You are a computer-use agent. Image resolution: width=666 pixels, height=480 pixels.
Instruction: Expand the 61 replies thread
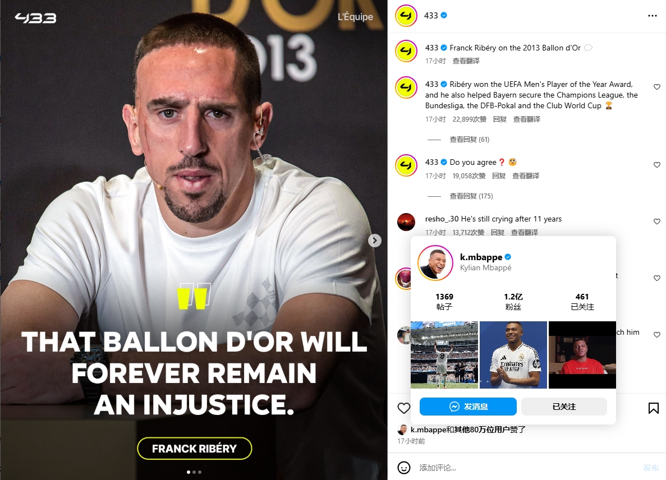coord(469,139)
